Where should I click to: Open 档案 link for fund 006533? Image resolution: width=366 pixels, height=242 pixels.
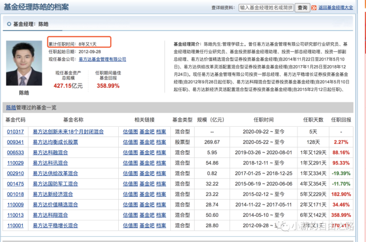pyautogui.click(x=161, y=152)
